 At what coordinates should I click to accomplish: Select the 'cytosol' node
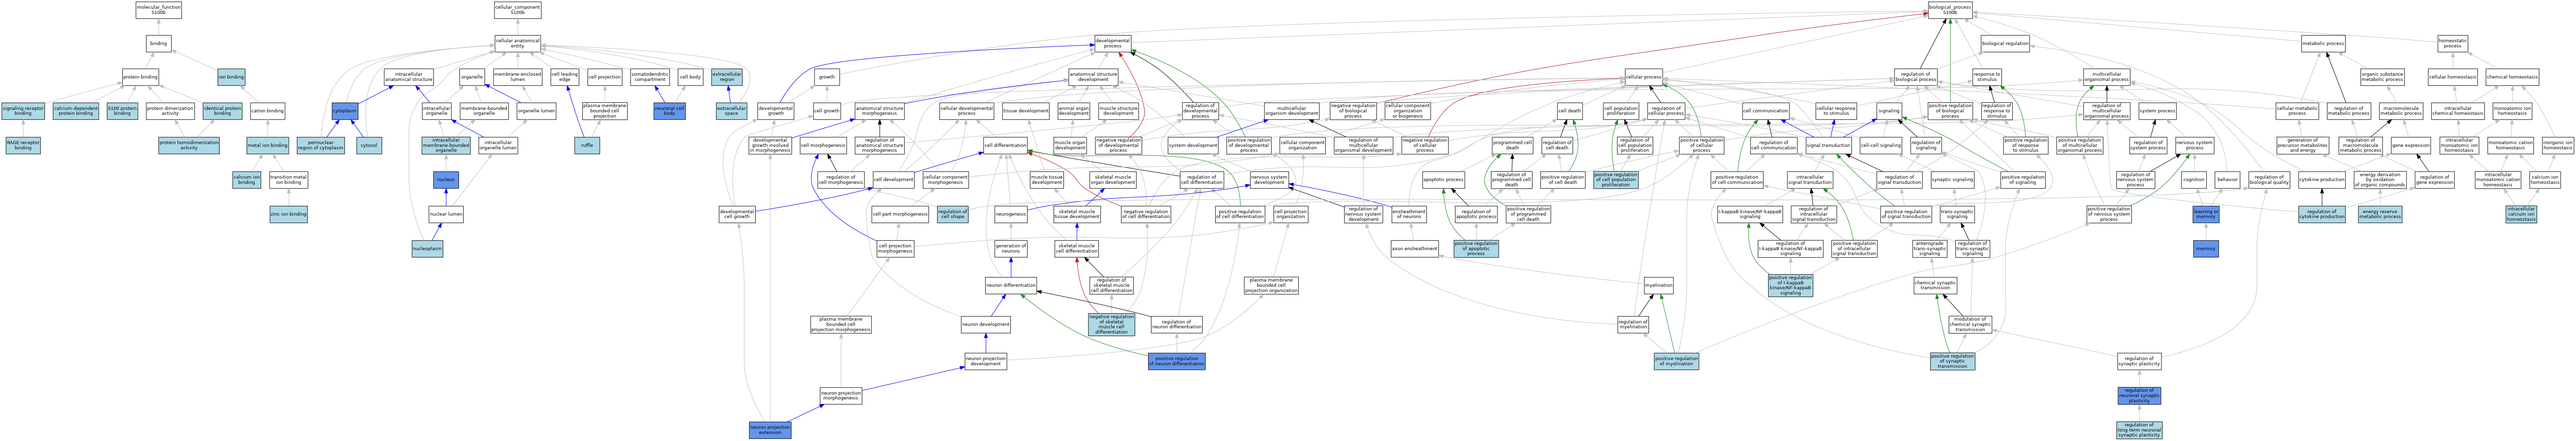click(x=368, y=146)
